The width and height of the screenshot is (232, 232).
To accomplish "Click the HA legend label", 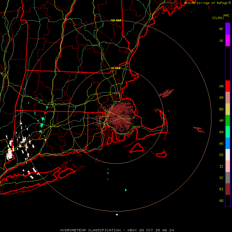I will coord(221,86).
